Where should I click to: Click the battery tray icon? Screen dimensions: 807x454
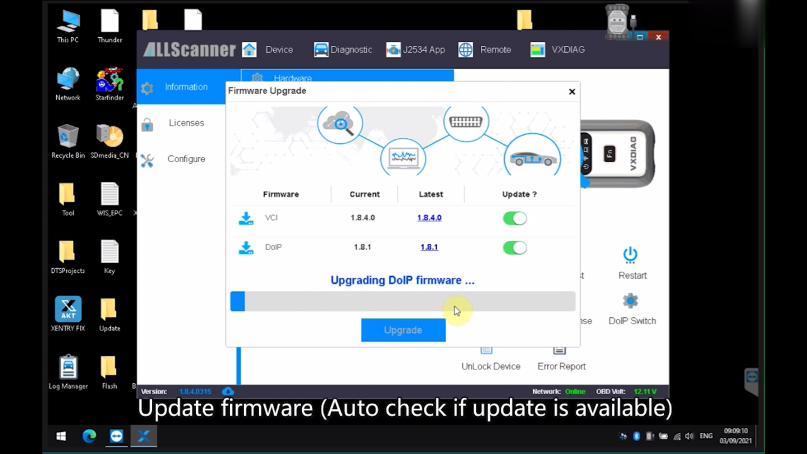point(663,436)
